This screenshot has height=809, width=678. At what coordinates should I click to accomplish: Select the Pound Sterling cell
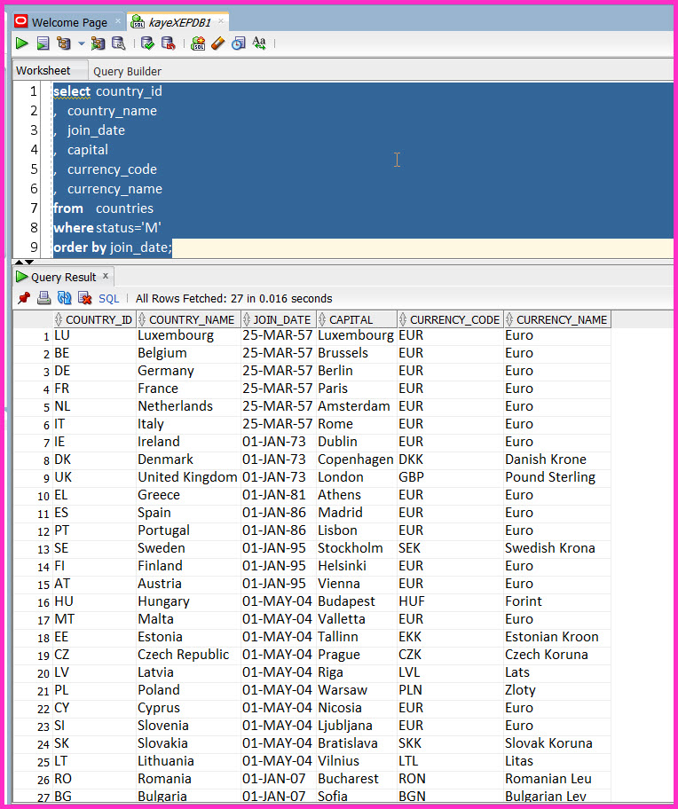[x=557, y=477]
